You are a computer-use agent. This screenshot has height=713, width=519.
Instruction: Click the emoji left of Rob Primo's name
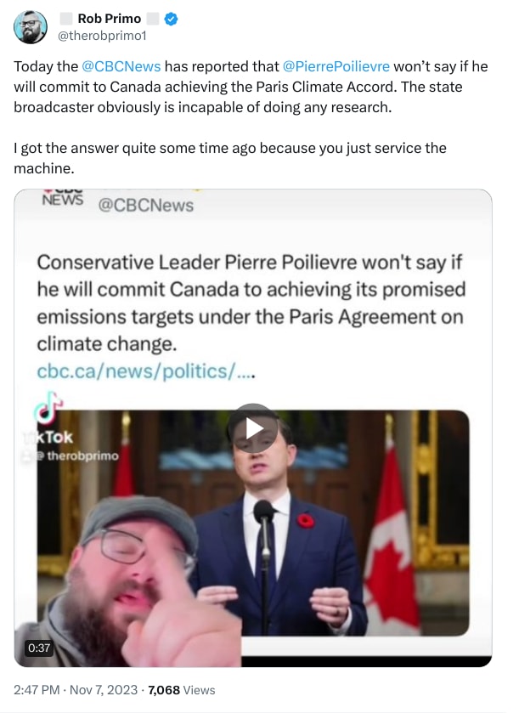66,19
